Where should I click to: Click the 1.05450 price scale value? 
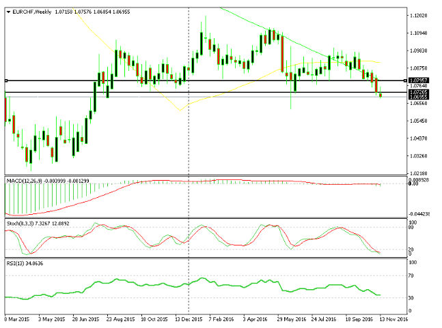[x=418, y=121]
